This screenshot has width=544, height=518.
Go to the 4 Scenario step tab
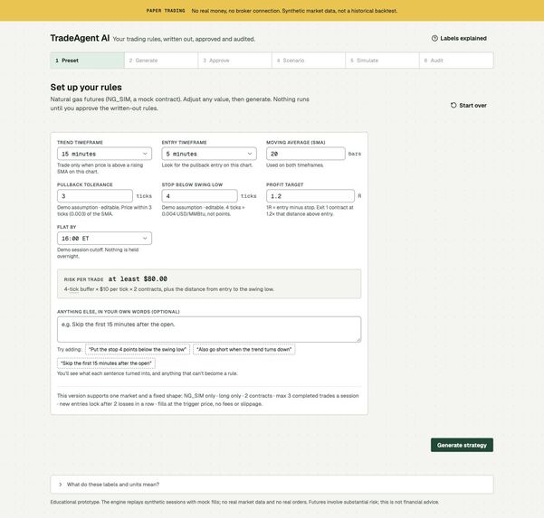(x=309, y=61)
